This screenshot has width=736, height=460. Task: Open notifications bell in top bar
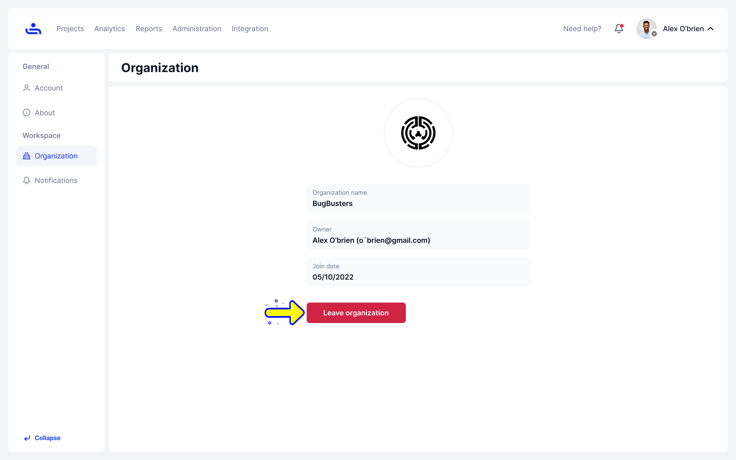619,29
